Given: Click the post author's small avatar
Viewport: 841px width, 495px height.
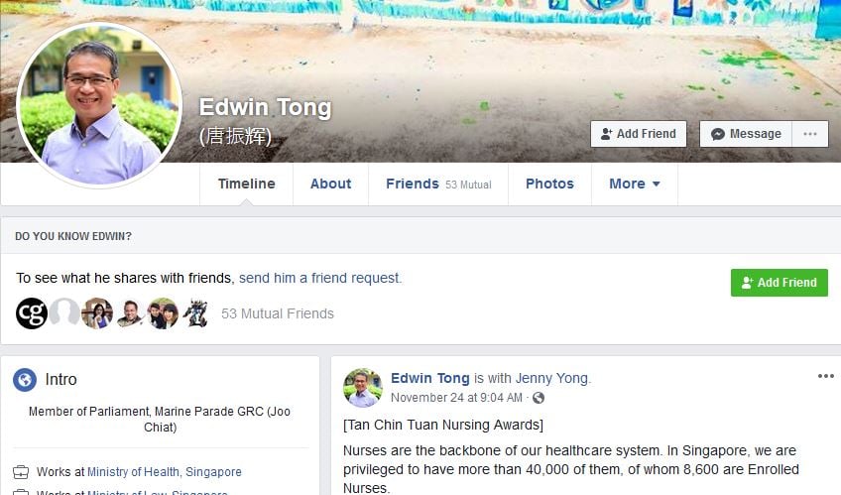Looking at the screenshot, I should (363, 388).
